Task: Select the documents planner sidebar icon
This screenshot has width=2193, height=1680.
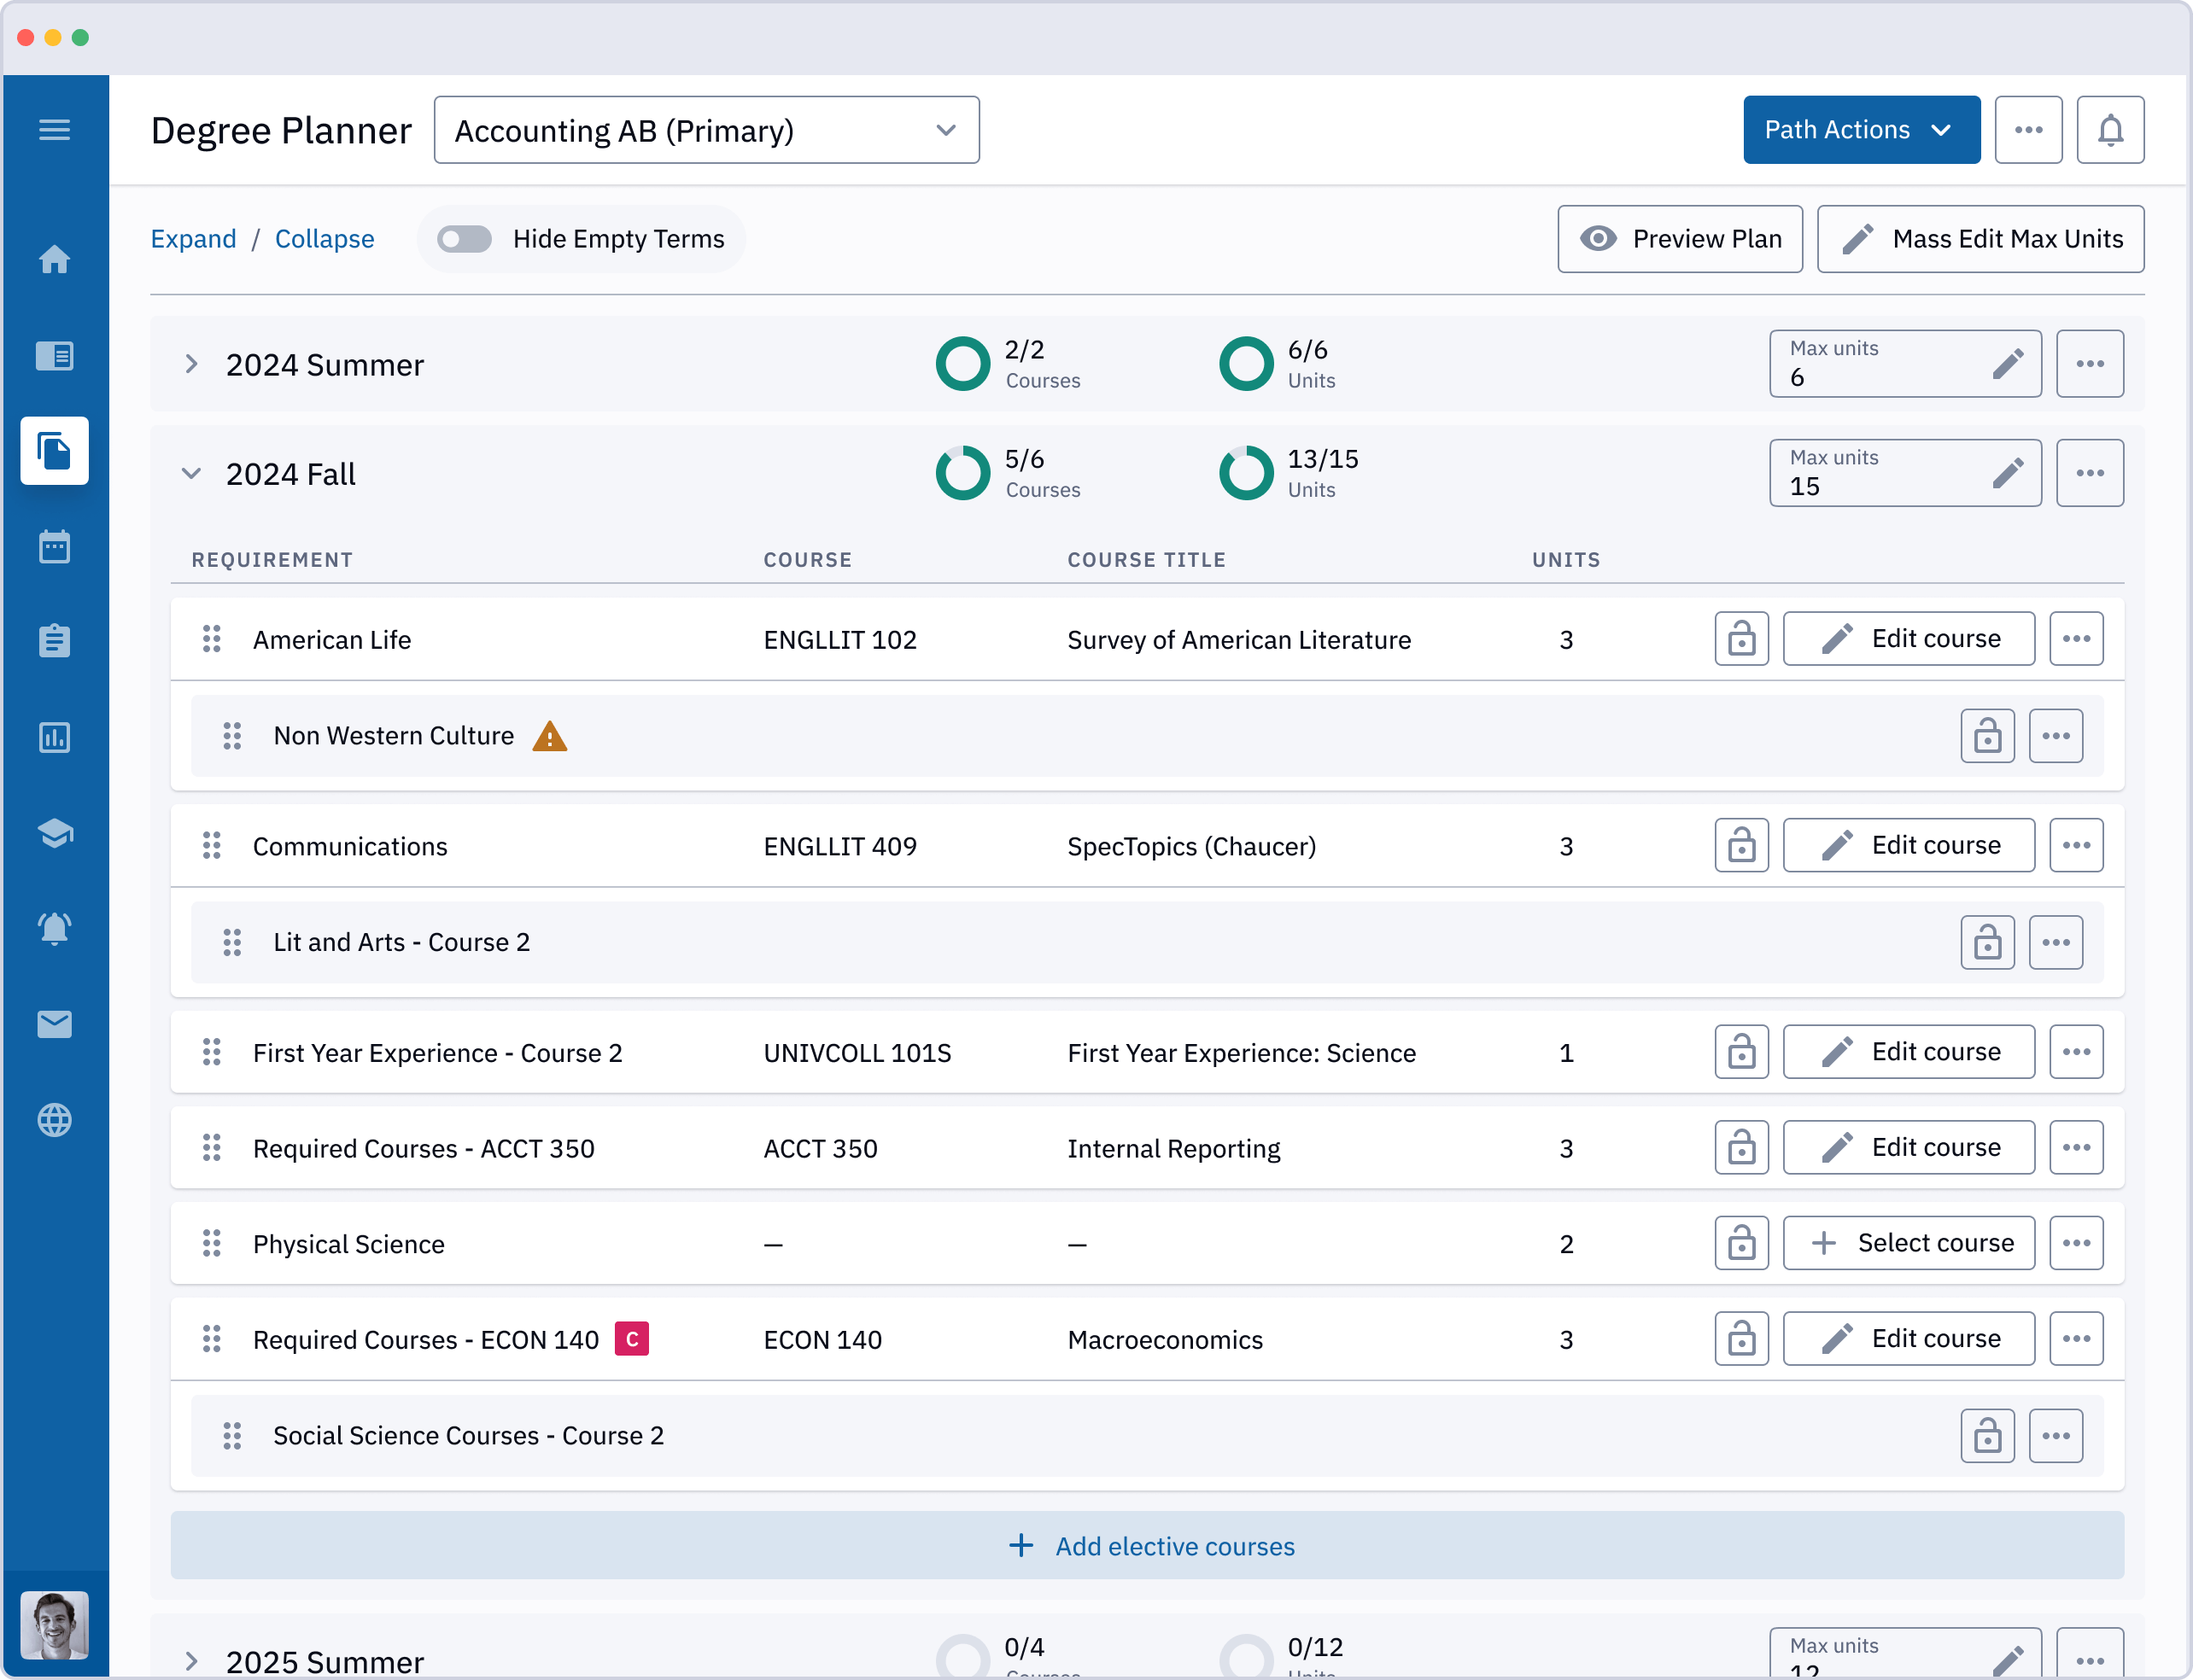Action: coord(54,451)
